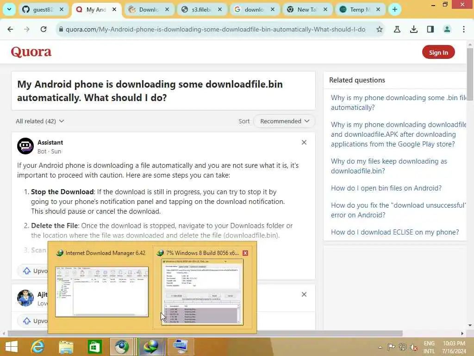Open the Recommended sort dropdown

(284, 121)
